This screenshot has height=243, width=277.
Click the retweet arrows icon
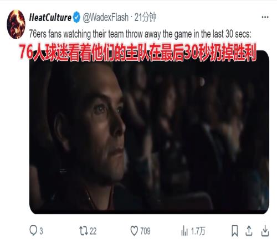(x=84, y=231)
